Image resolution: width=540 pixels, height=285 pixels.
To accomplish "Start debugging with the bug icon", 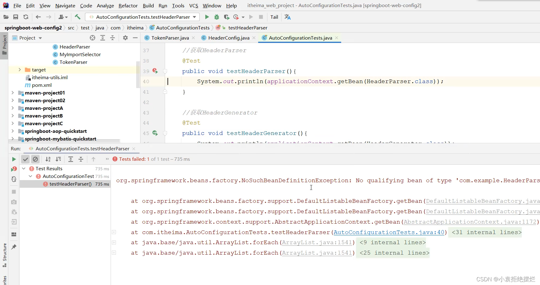I will click(x=217, y=17).
